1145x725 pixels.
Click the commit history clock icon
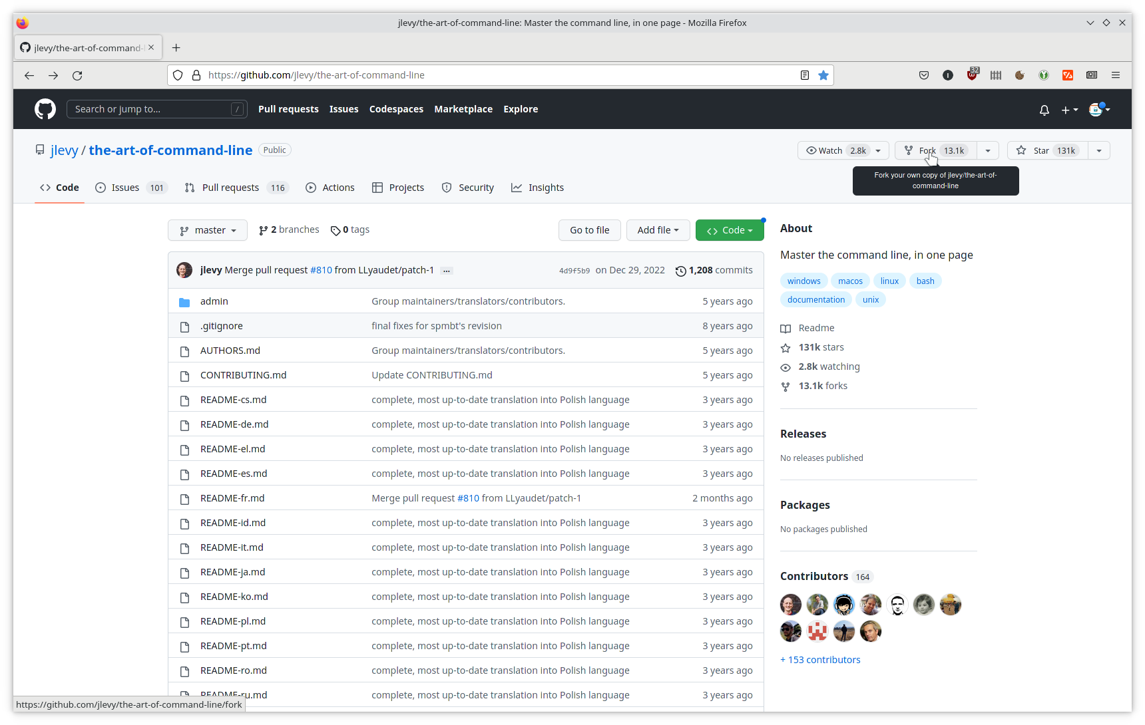[x=680, y=271]
